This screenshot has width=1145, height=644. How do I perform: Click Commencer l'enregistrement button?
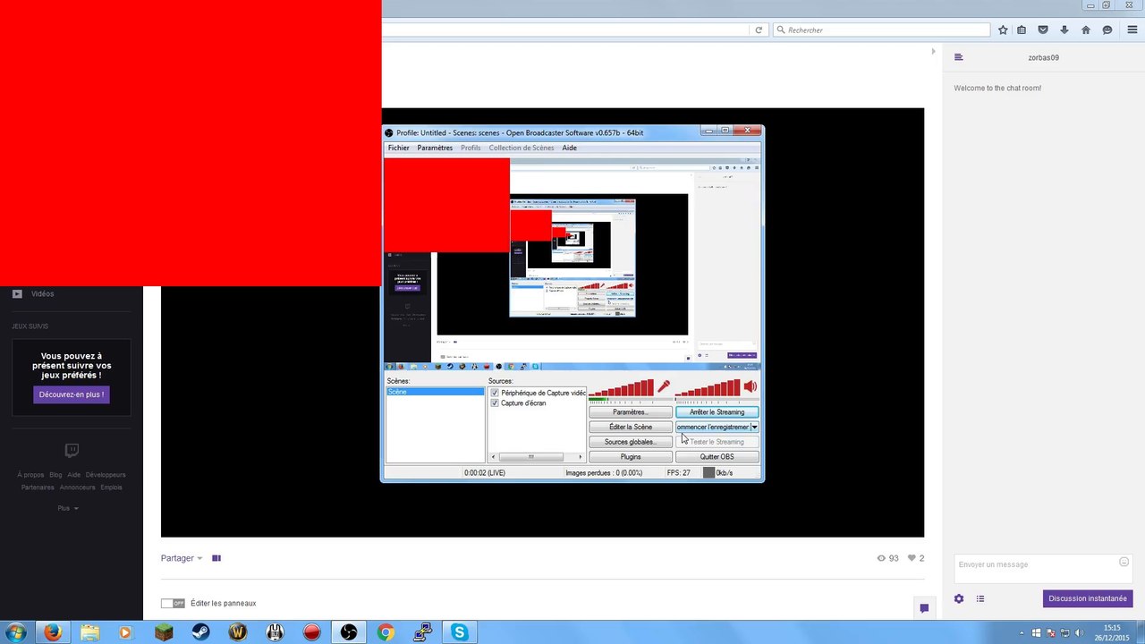712,427
